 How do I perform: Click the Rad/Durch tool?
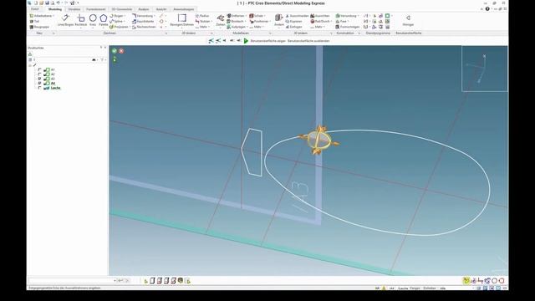pos(321,21)
